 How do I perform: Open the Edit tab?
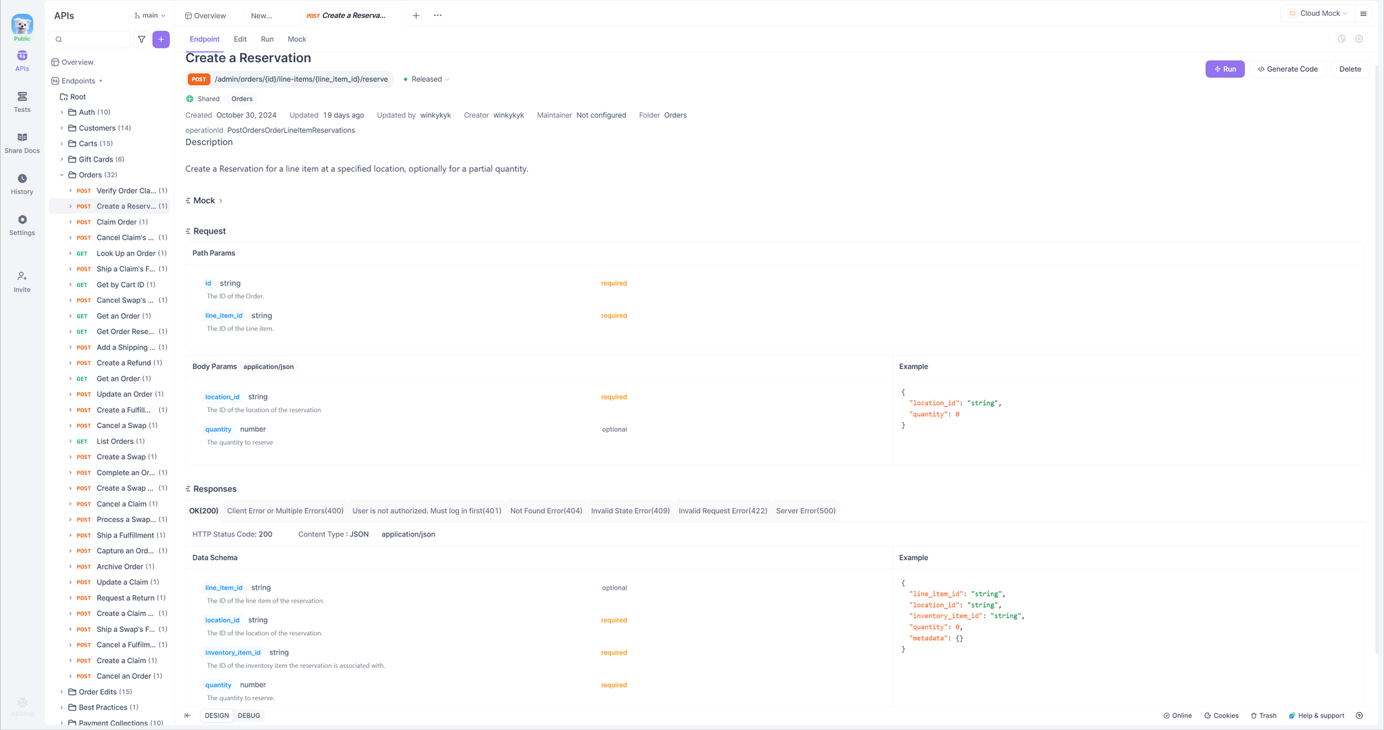click(240, 39)
